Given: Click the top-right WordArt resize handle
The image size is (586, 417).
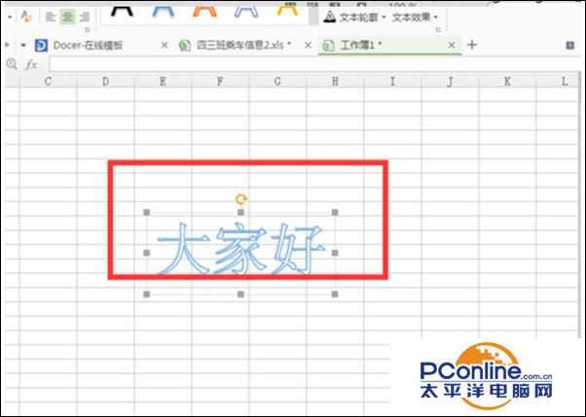Looking at the screenshot, I should click(x=335, y=213).
